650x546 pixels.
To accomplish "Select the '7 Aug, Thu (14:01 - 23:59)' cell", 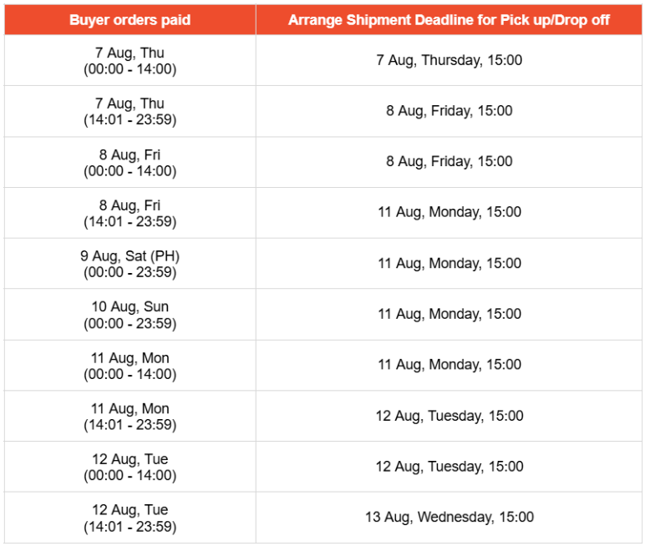I will tap(129, 111).
